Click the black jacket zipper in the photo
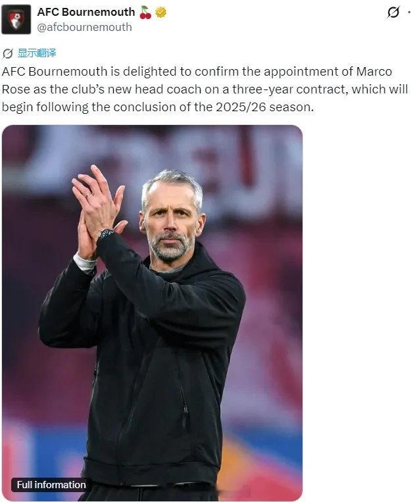 tap(185, 410)
